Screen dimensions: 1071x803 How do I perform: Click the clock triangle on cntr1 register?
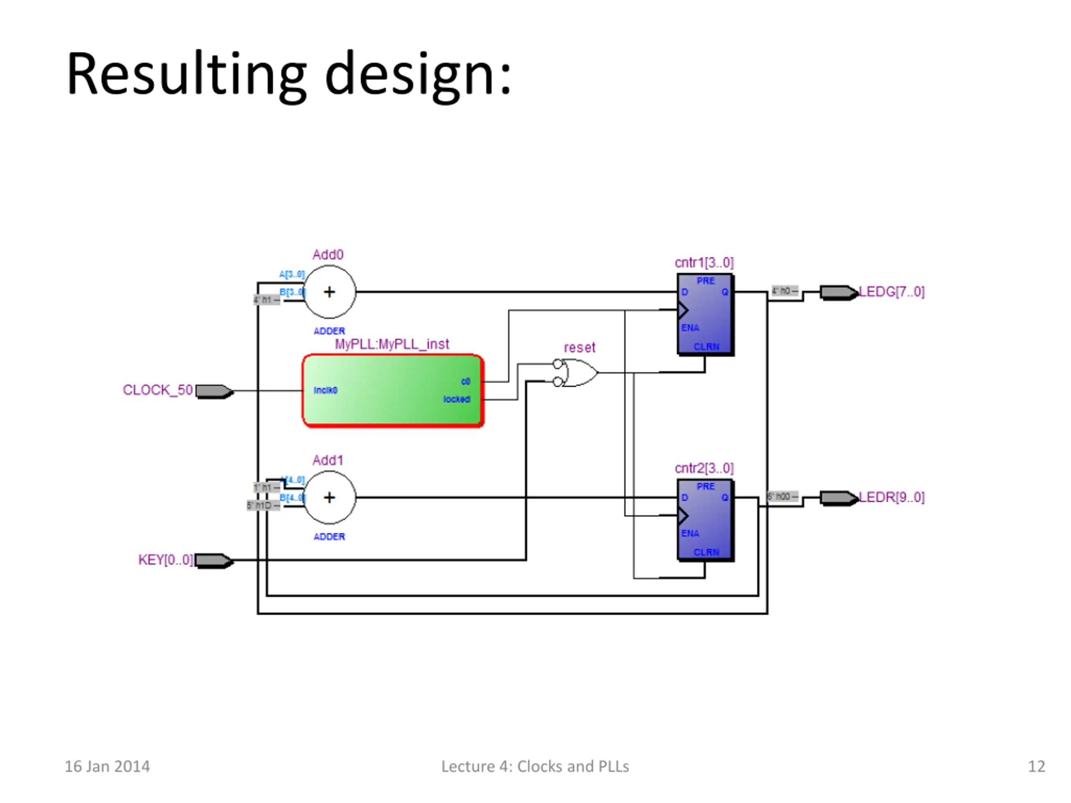coord(683,310)
